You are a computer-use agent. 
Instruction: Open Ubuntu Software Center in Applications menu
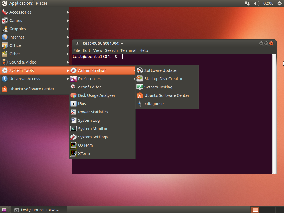[35, 89]
